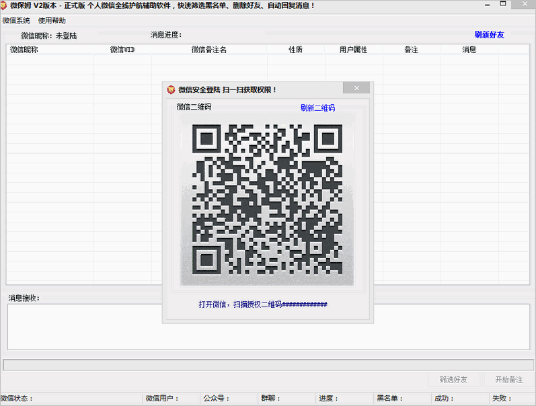Click 刷新二维码 to refresh QR code
The width and height of the screenshot is (536, 406).
click(x=317, y=108)
